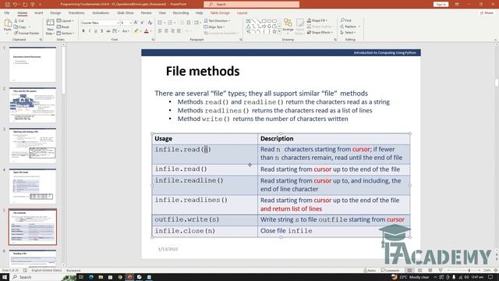Click the slide title File methods

coord(203,71)
